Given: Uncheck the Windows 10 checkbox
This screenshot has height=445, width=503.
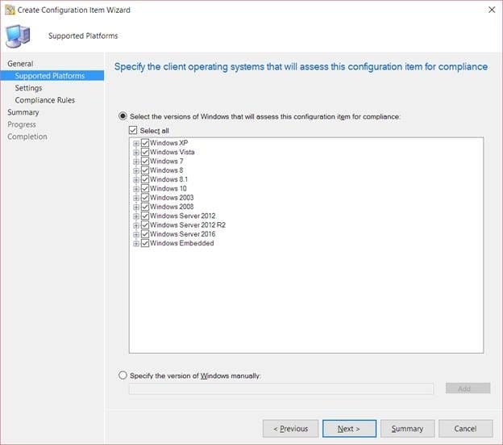Looking at the screenshot, I should 145,188.
